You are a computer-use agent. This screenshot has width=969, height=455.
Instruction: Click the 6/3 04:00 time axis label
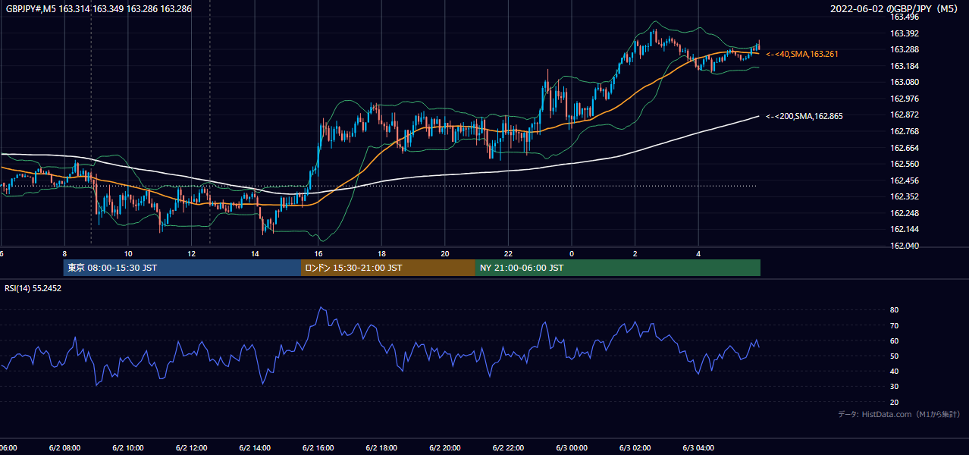click(698, 447)
